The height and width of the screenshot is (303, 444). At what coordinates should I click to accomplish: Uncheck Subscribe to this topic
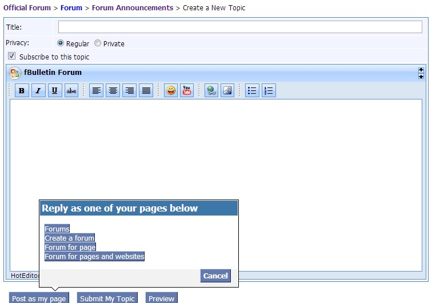point(12,57)
